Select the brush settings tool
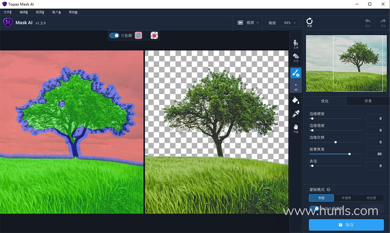Viewport: 390px width, 233px height. (x=296, y=73)
